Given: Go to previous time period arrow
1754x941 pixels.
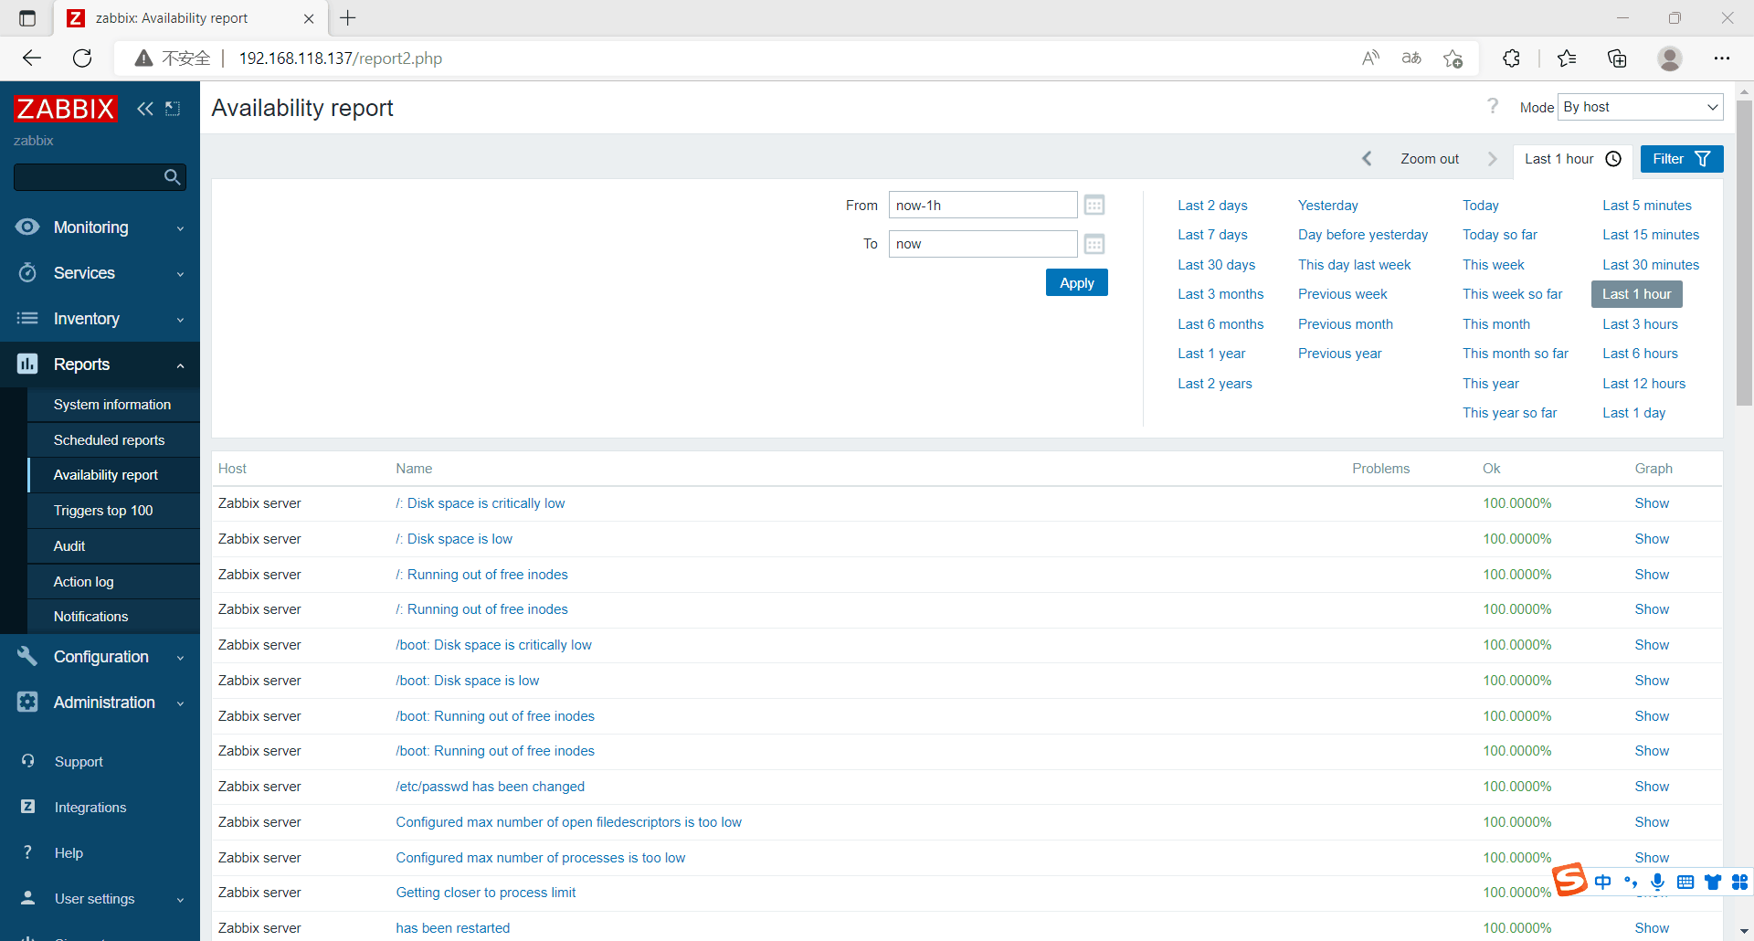Looking at the screenshot, I should click(x=1368, y=159).
